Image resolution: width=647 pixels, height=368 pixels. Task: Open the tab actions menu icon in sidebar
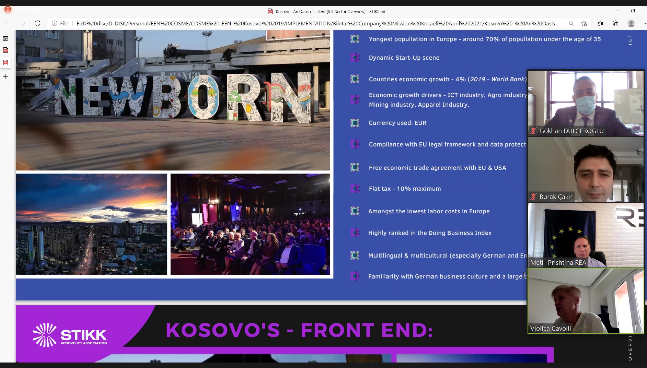[5, 38]
